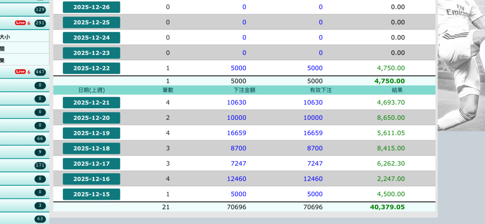
Task: Click 結果 column header
Action: pos(397,90)
